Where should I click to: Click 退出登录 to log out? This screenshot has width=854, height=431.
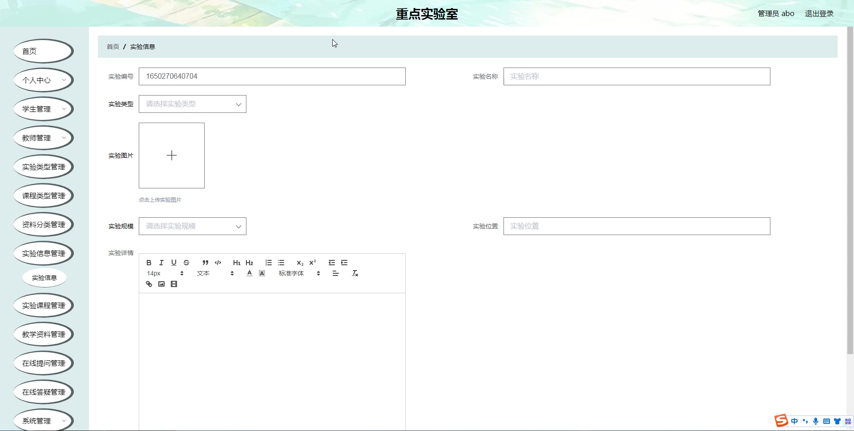point(819,13)
